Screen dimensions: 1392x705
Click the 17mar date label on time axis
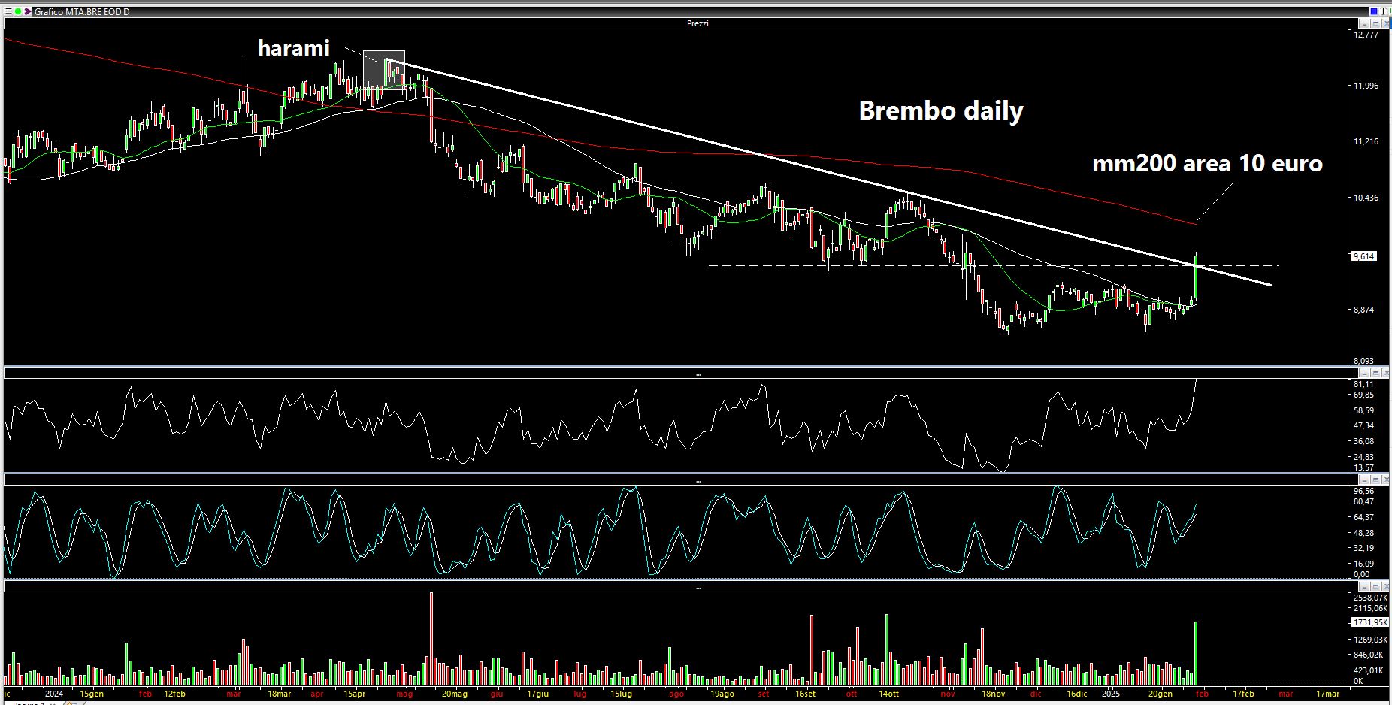coord(1327,694)
